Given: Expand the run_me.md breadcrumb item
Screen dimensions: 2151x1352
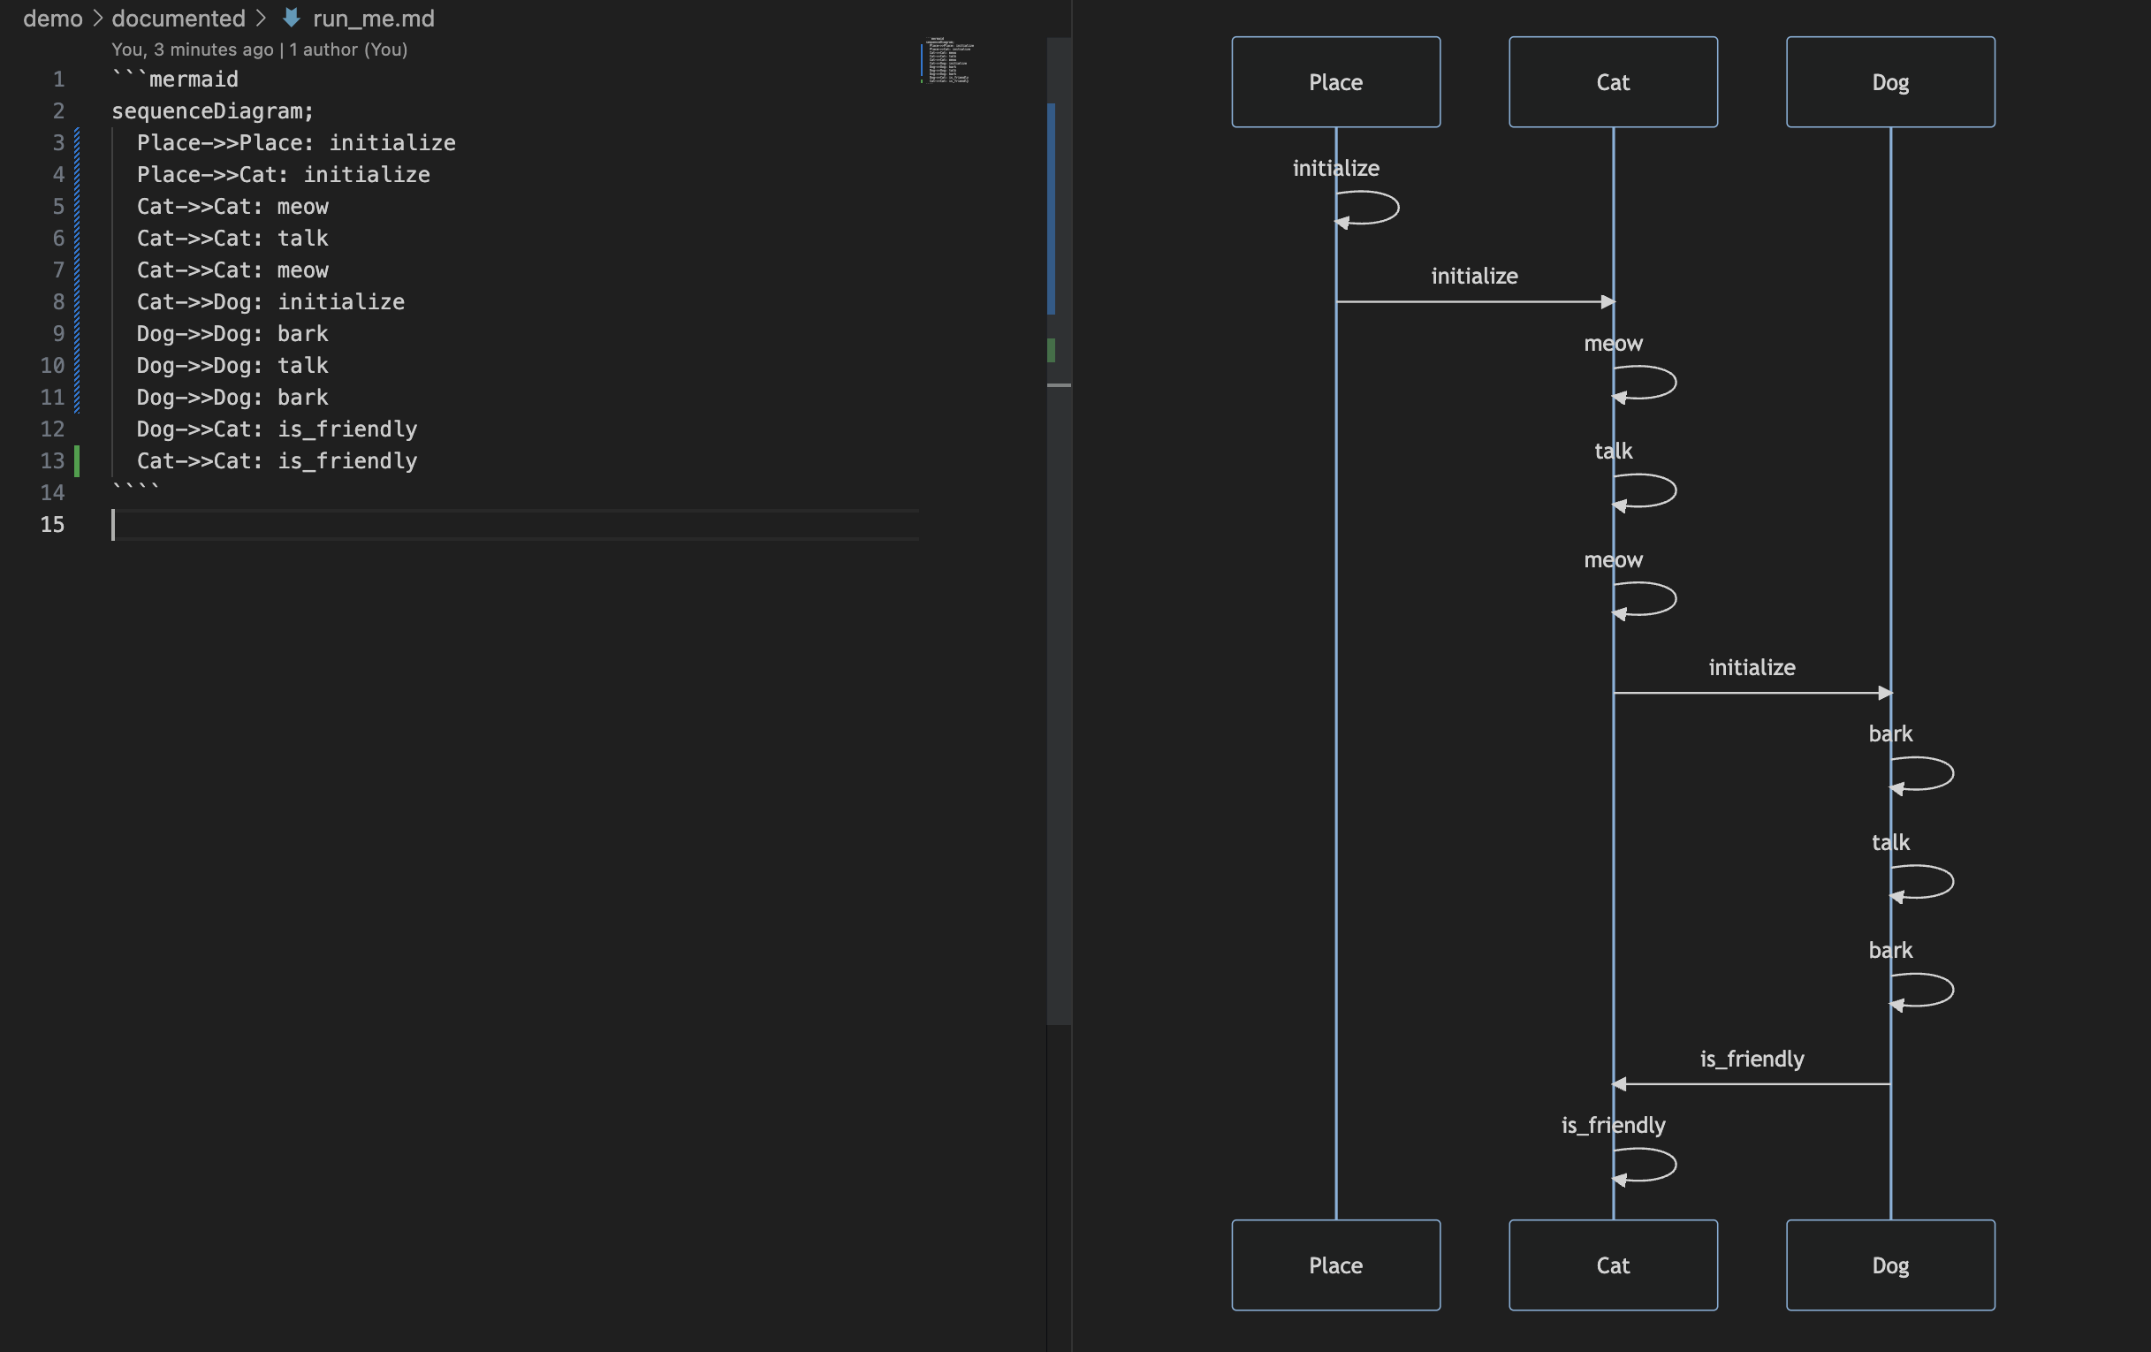Looking at the screenshot, I should [374, 18].
